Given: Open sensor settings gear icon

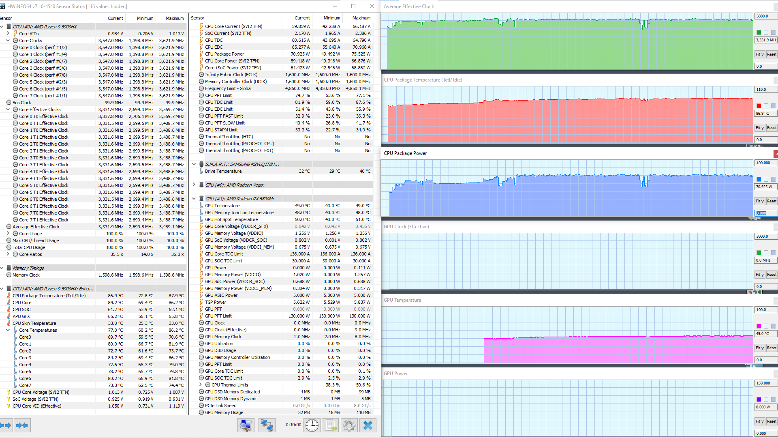Looking at the screenshot, I should pos(349,425).
